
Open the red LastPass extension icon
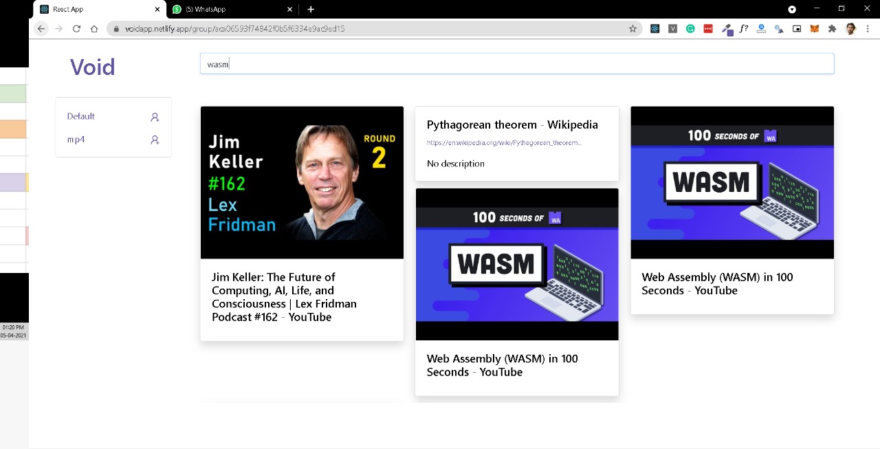point(708,29)
